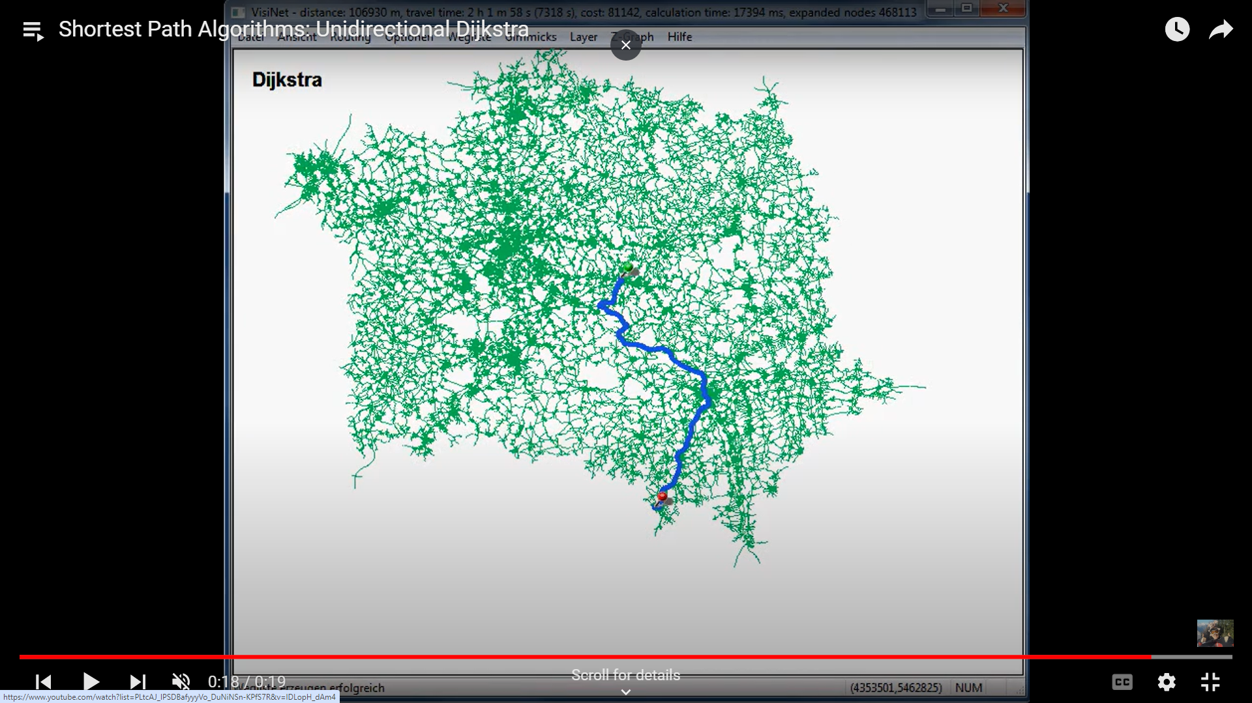1252x703 pixels.
Task: Click the channel thumbnail above the progress bar
Action: [x=1215, y=633]
